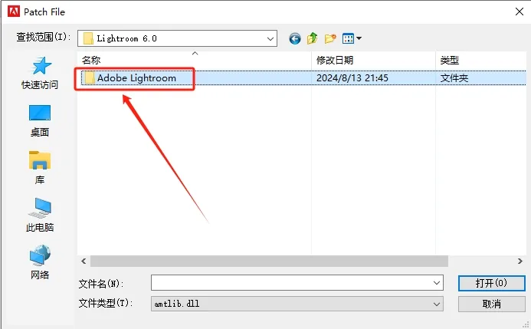The width and height of the screenshot is (531, 329).
Task: Select This PC (此电脑) in sidebar
Action: [40, 215]
